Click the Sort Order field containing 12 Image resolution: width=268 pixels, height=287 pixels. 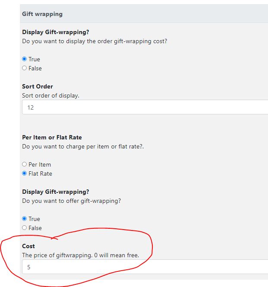145,107
